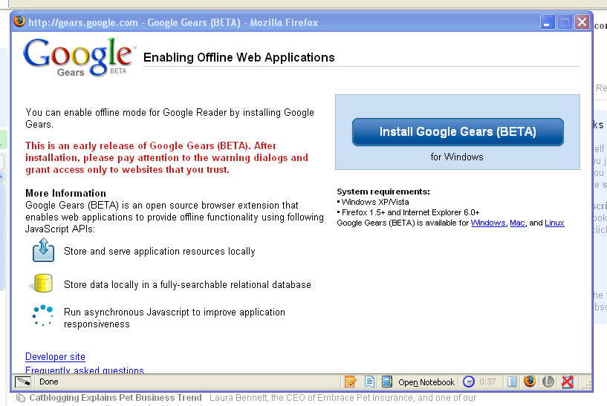607x406 pixels.
Task: Open Frequently asked questions link
Action: click(x=85, y=370)
